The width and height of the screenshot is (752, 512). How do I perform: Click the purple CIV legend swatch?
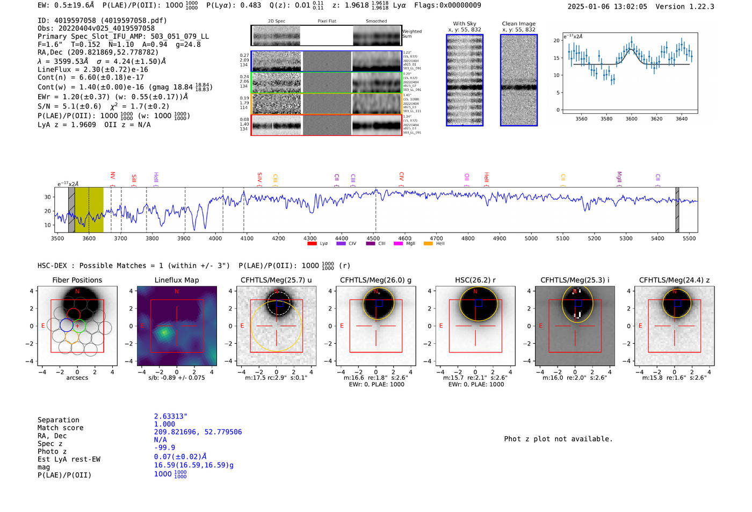341,243
